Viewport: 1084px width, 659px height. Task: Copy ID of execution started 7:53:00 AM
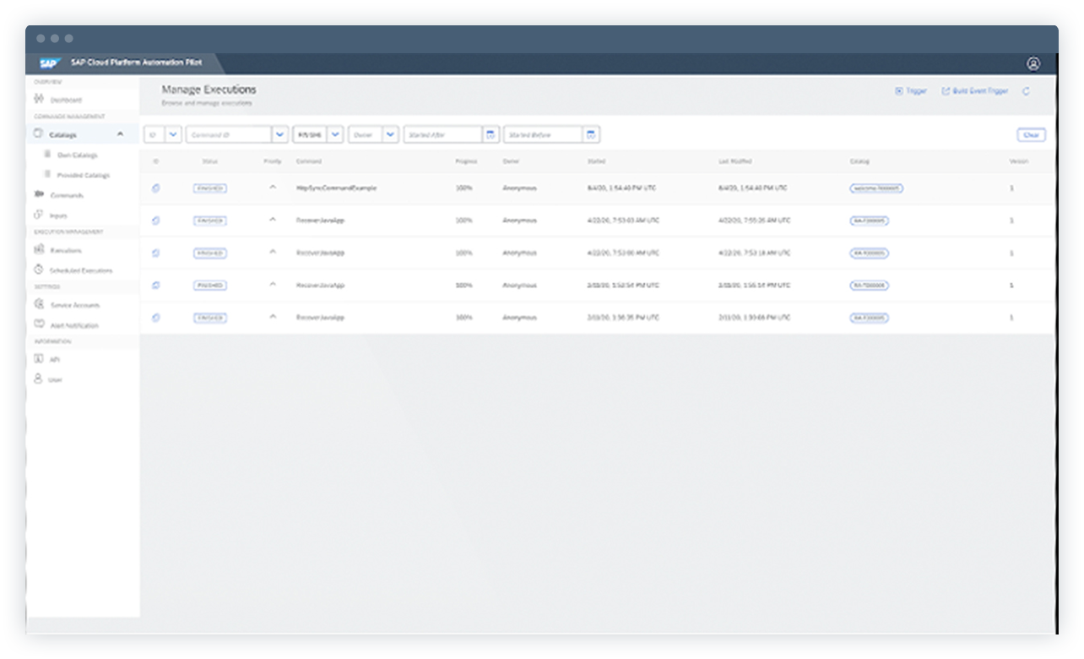(x=155, y=253)
